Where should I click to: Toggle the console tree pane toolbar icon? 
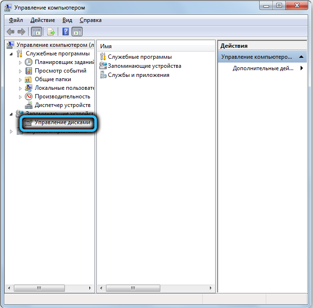point(37,32)
